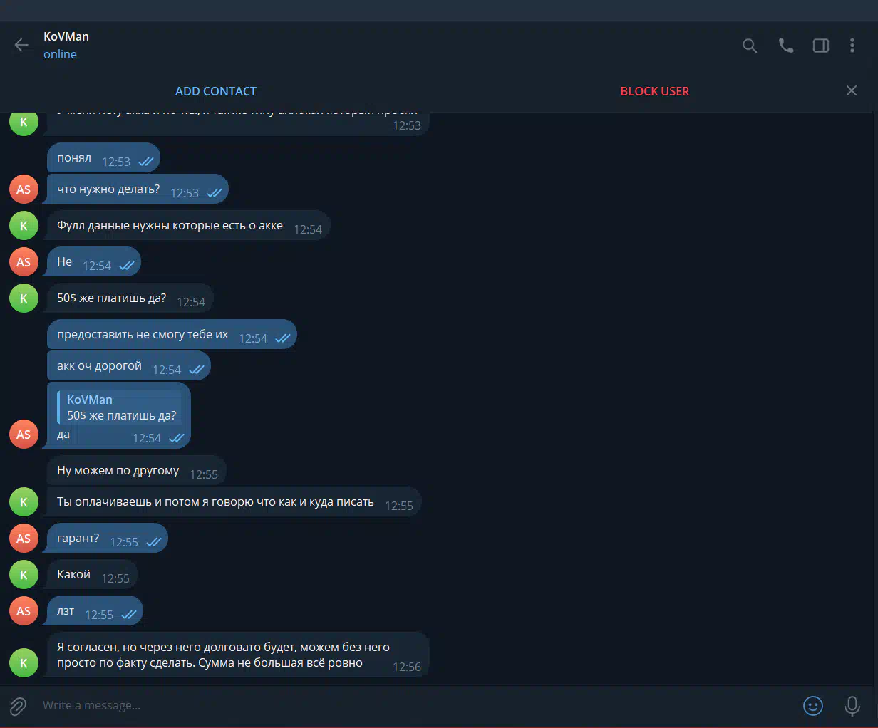
Task: Go back using the arrow icon
Action: (x=21, y=45)
